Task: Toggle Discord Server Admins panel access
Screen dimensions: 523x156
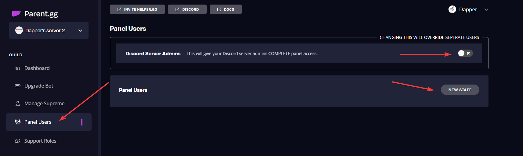Action: [x=465, y=53]
